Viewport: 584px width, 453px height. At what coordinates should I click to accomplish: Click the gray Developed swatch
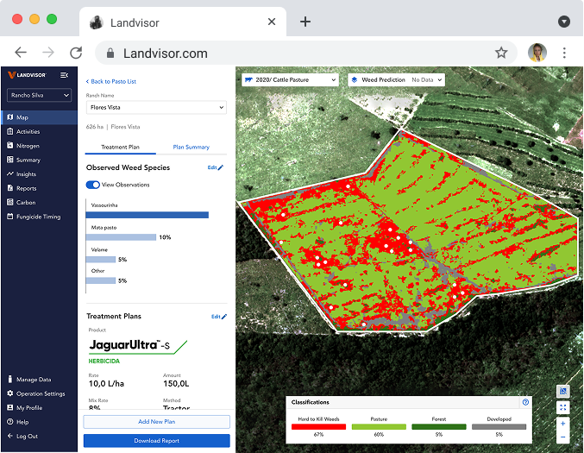[x=499, y=426]
